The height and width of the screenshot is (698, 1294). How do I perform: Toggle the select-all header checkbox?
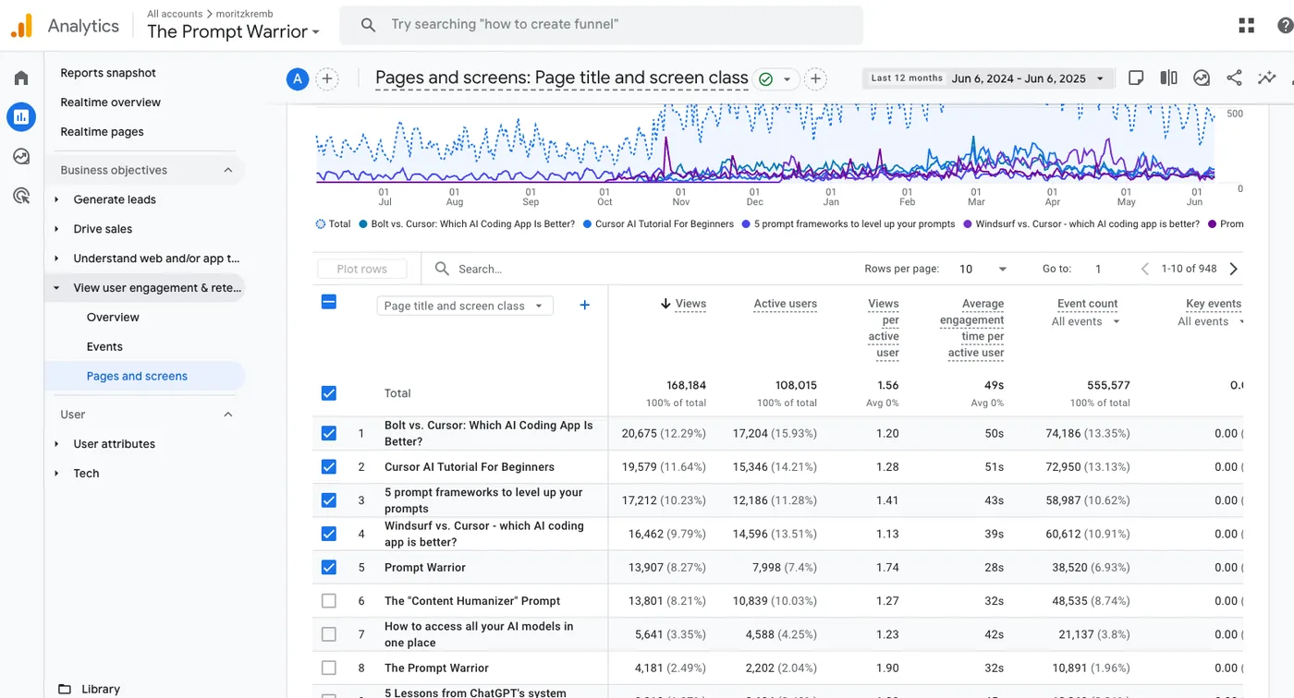pos(328,302)
